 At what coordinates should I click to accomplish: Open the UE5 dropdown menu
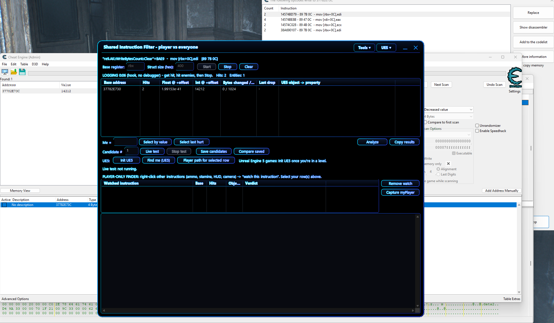pos(386,48)
